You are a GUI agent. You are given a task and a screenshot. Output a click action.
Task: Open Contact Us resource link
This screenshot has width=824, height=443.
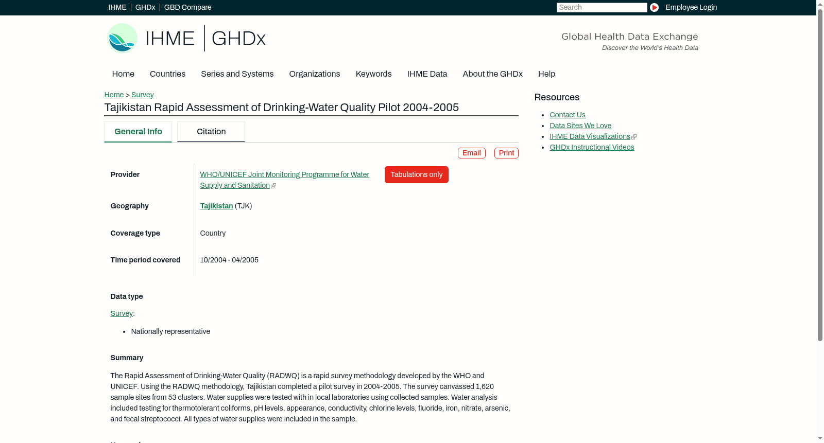[x=568, y=115]
